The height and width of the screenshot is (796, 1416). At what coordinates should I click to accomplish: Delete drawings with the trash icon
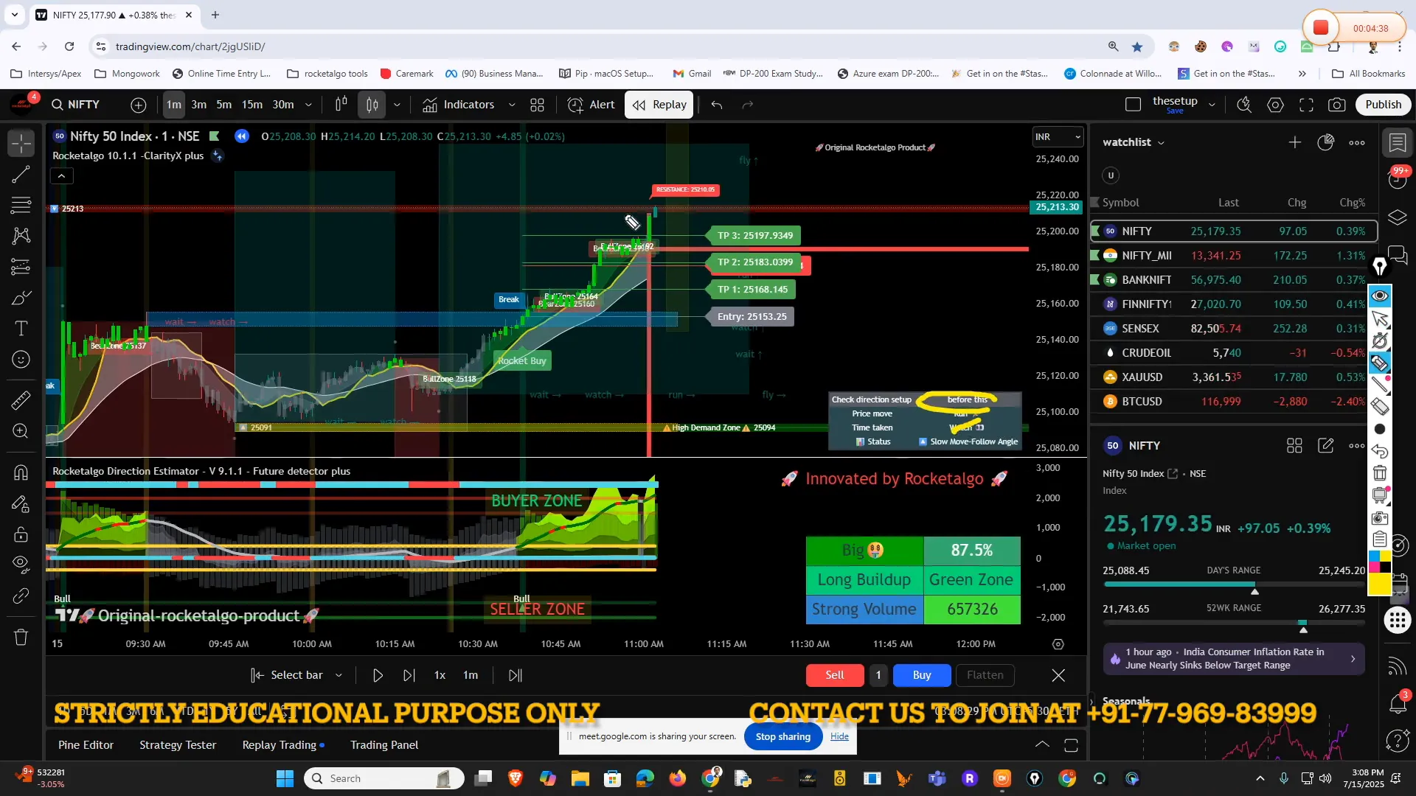tap(21, 637)
